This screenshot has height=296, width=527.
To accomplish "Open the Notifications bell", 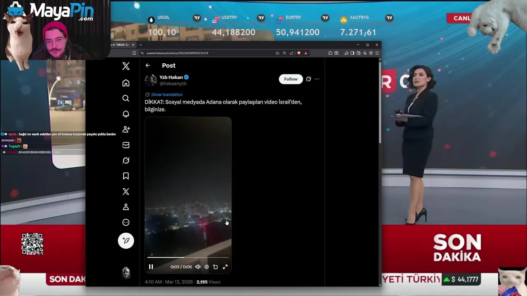I will [x=126, y=114].
